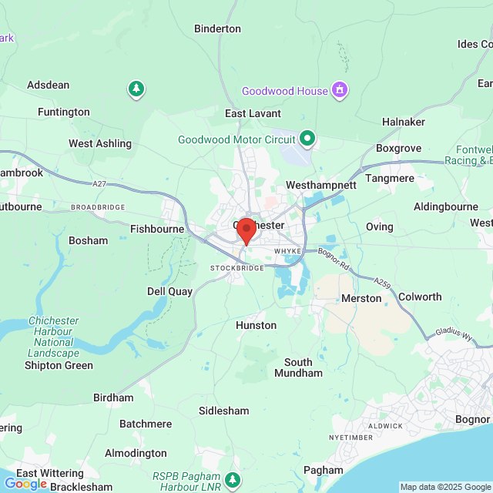Image resolution: width=493 pixels, height=493 pixels.
Task: Select the Goodwood House museum marker icon
Action: tap(340, 90)
